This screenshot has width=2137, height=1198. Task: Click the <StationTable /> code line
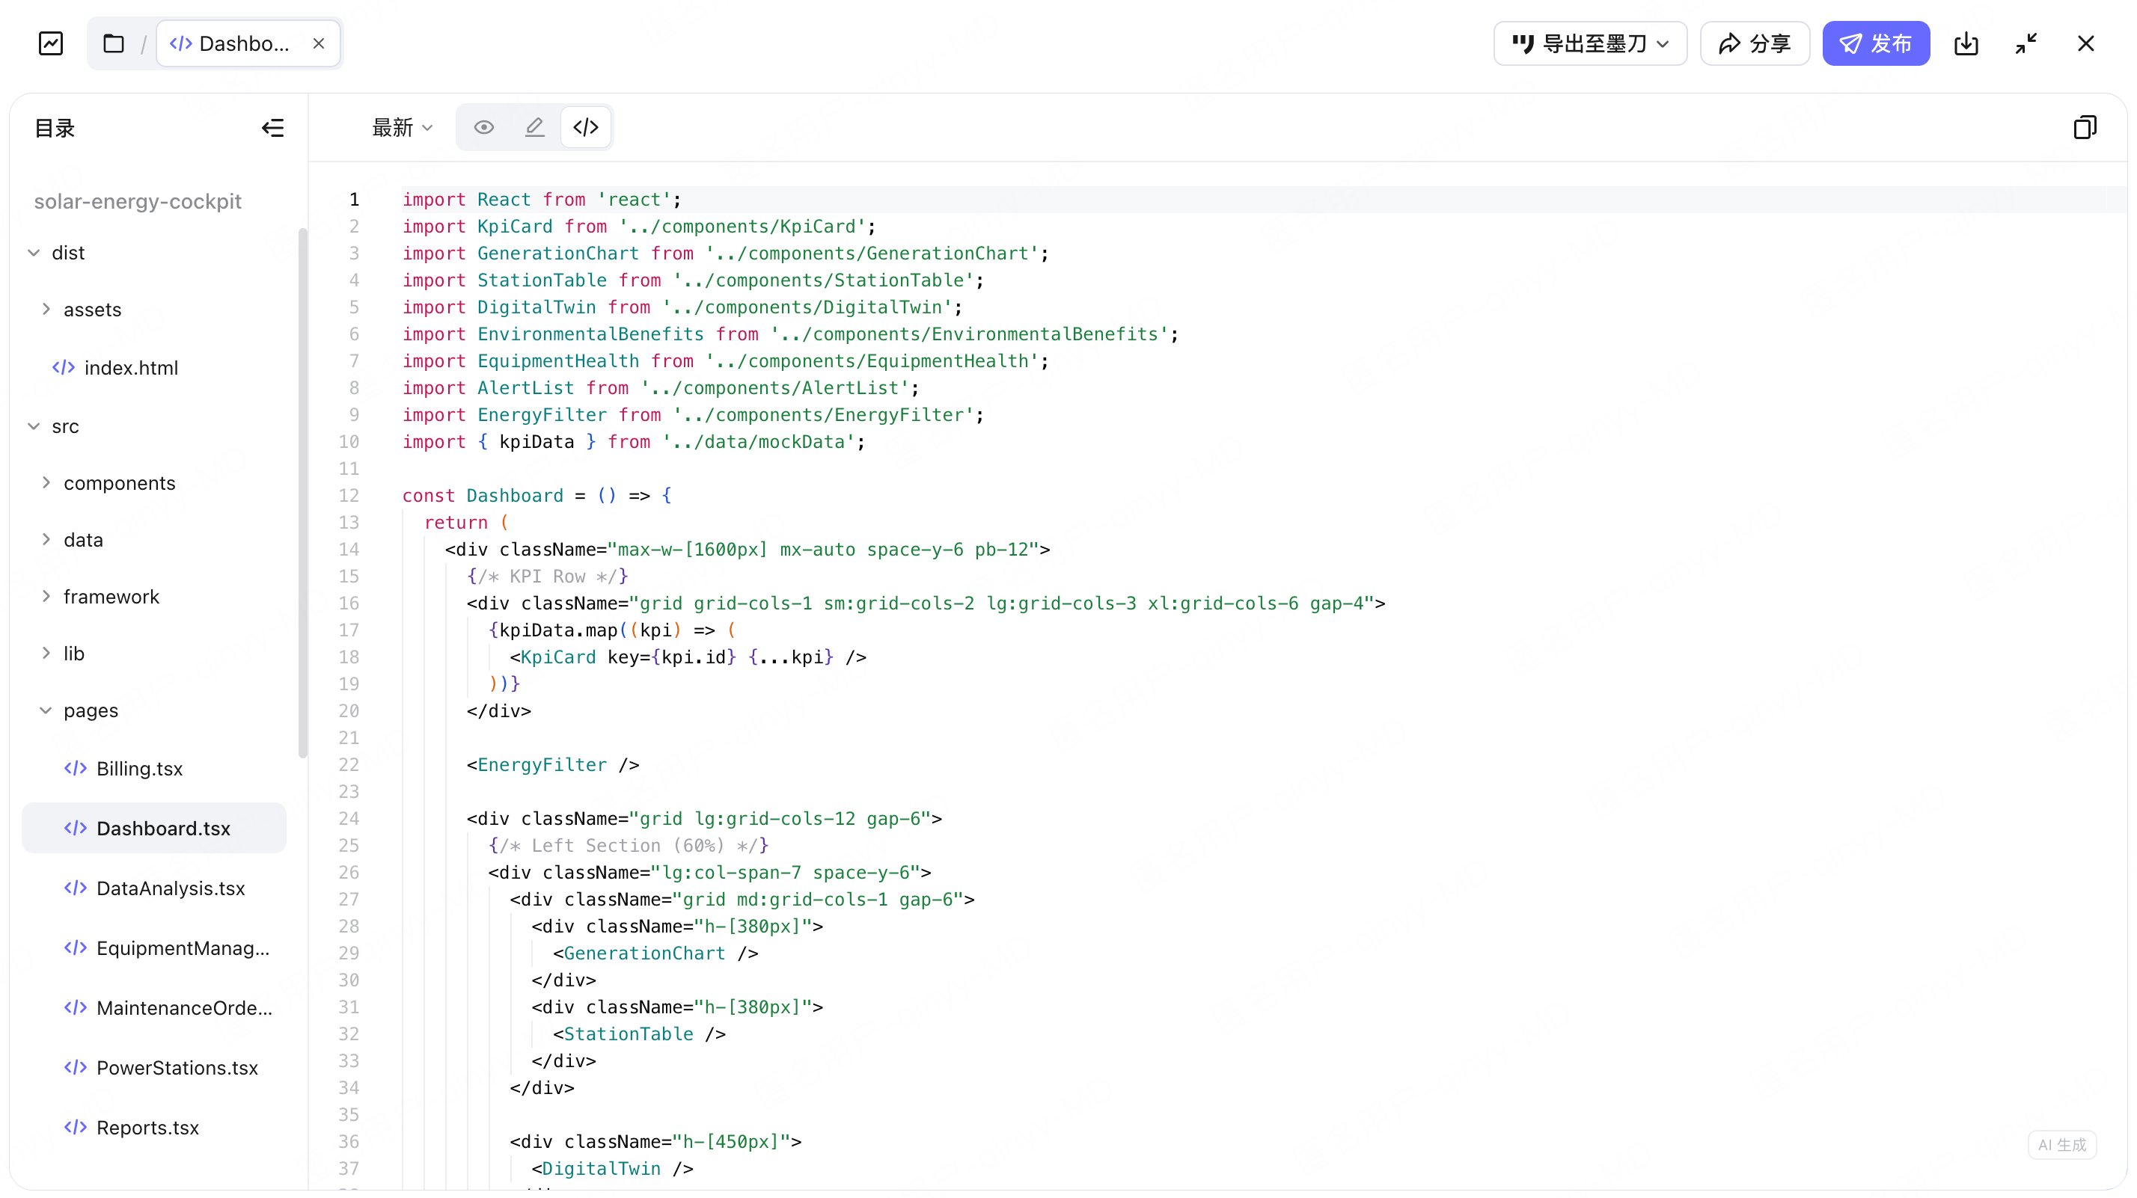tap(639, 1033)
